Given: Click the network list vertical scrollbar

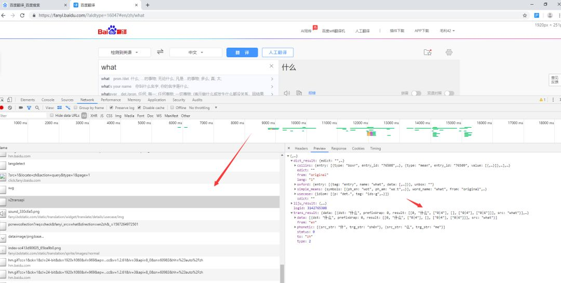Looking at the screenshot, I should [282, 274].
